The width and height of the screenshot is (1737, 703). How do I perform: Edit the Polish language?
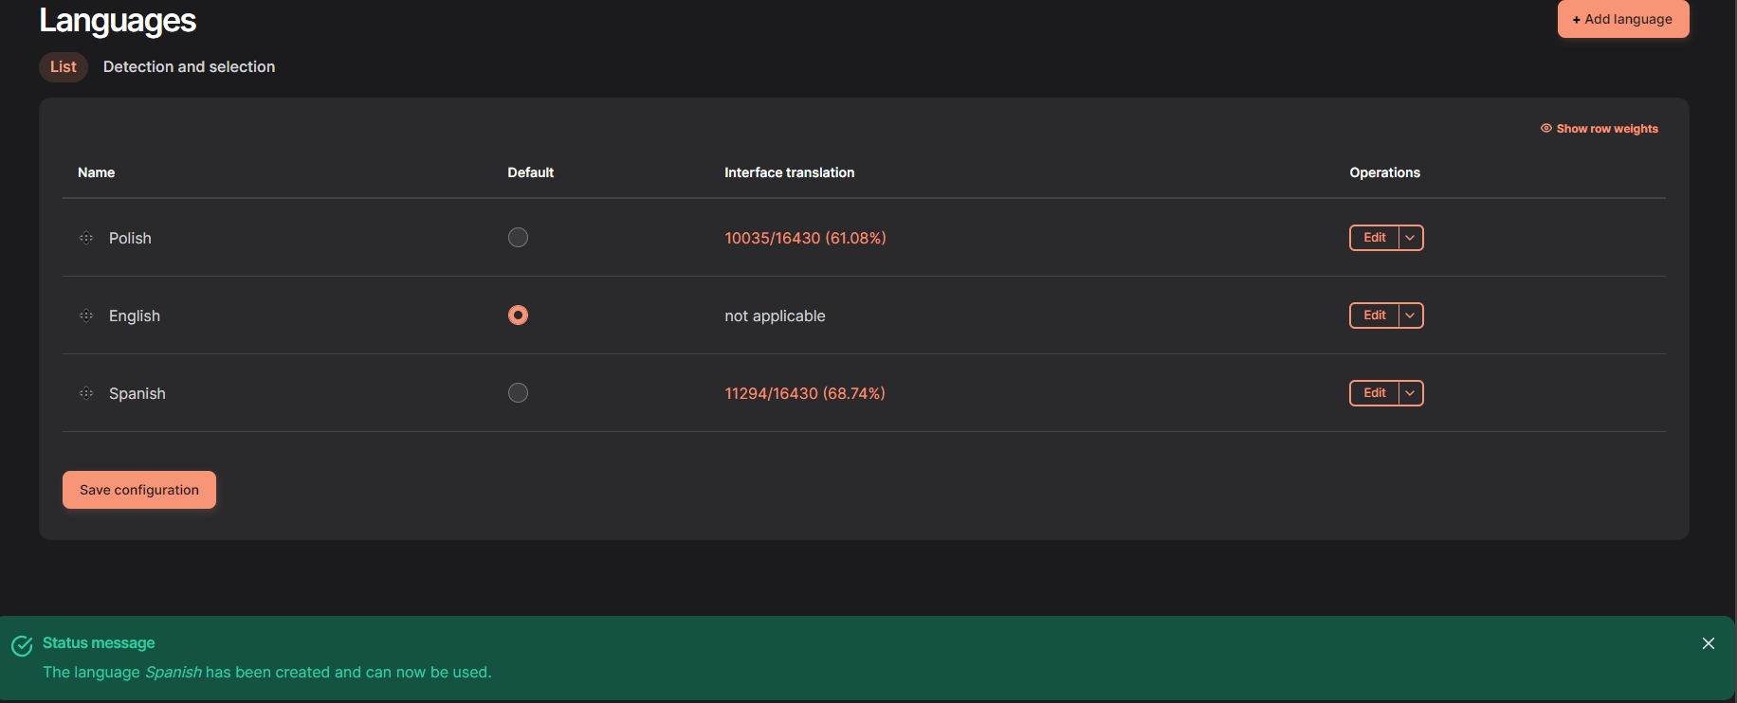tap(1374, 238)
